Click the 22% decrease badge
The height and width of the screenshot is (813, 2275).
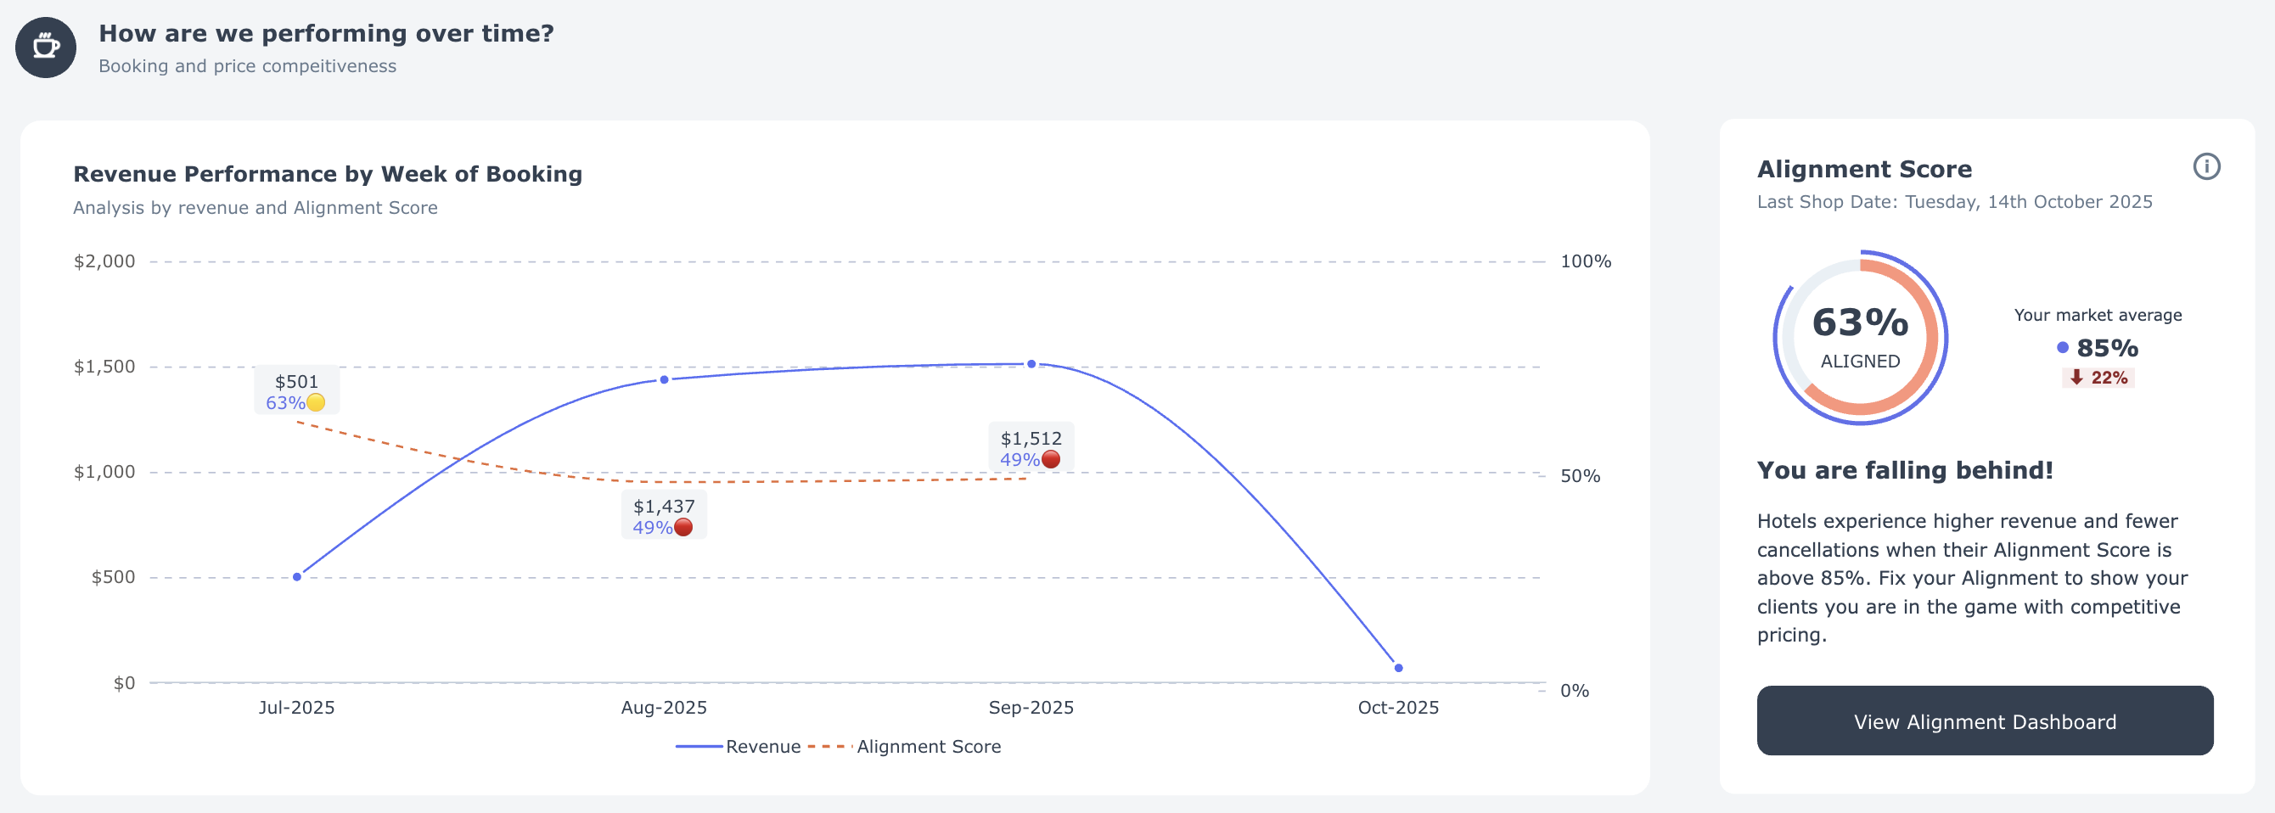(2098, 377)
